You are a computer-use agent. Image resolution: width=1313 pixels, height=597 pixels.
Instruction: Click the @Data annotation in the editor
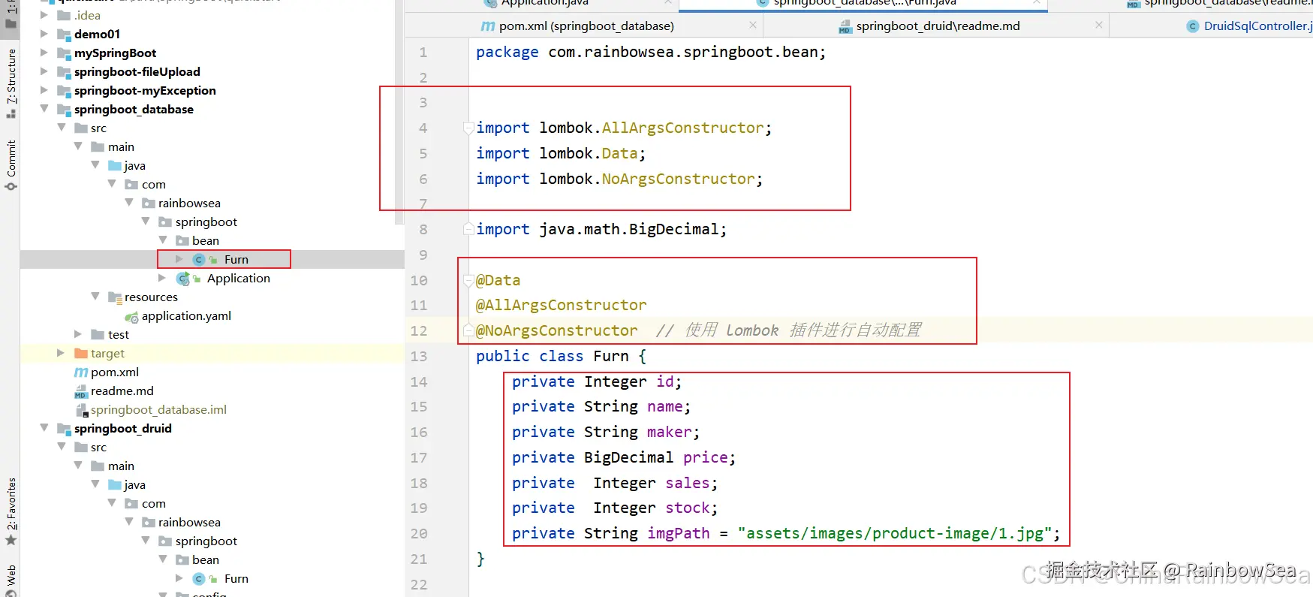(498, 280)
